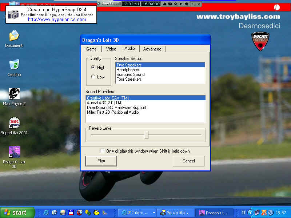291x218 pixels.
Task: Switch to the Audio tab
Action: click(x=129, y=48)
